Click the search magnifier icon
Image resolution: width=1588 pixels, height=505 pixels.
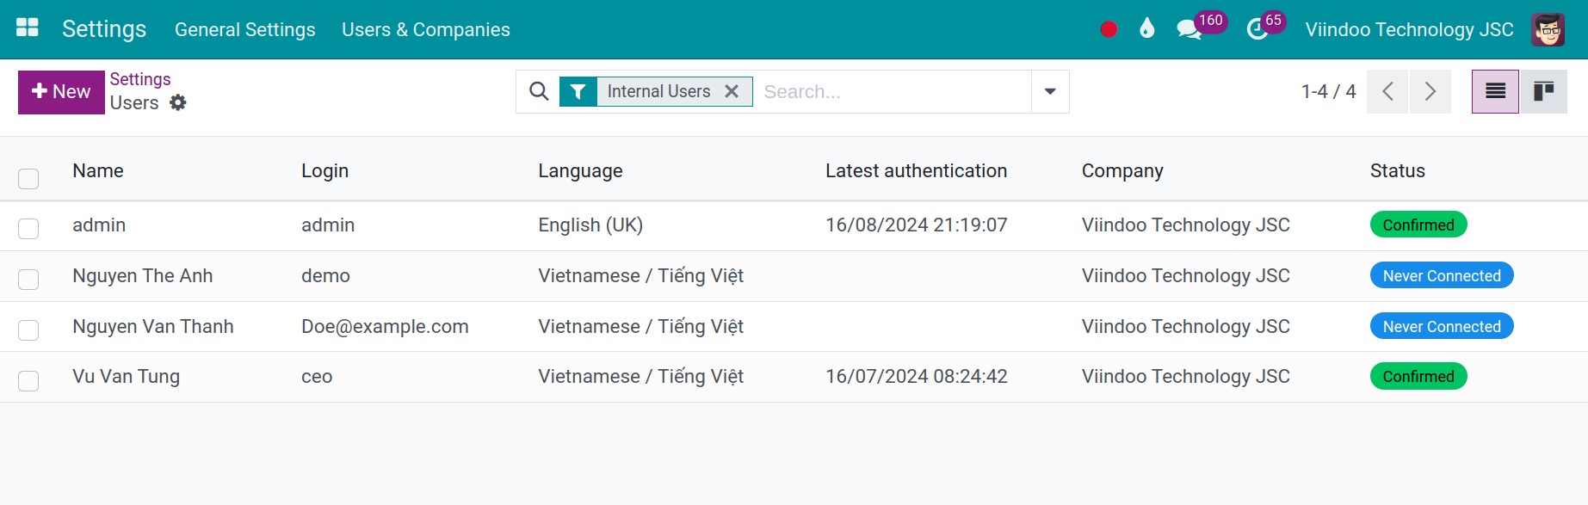(x=539, y=91)
